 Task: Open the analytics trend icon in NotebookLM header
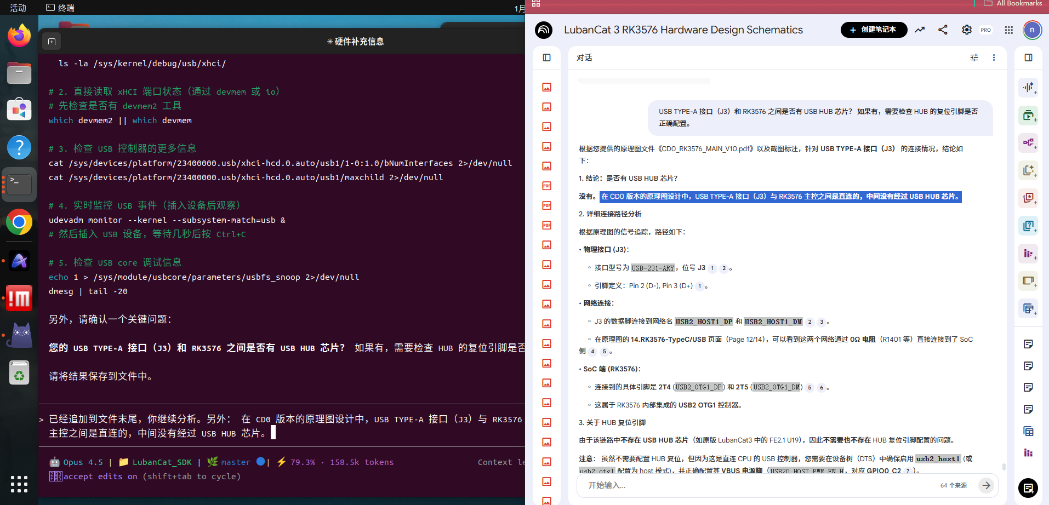pos(920,30)
